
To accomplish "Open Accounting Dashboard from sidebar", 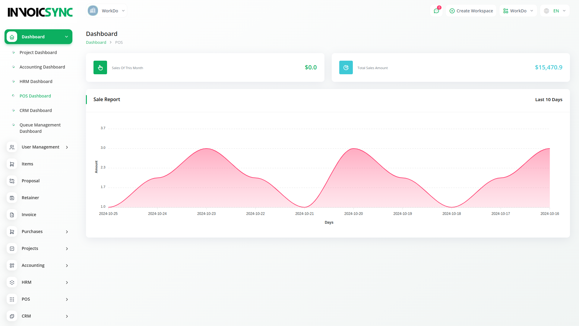I will [x=42, y=67].
